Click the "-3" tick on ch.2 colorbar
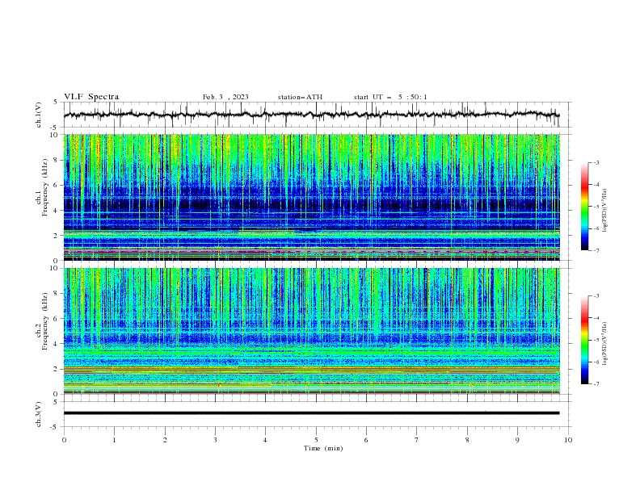 point(596,296)
